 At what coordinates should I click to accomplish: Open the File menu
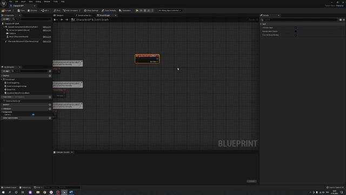pyautogui.click(x=10, y=2)
